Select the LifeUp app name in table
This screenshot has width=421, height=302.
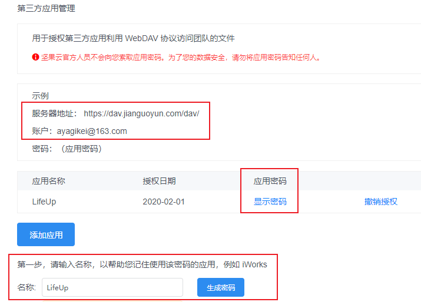44,202
